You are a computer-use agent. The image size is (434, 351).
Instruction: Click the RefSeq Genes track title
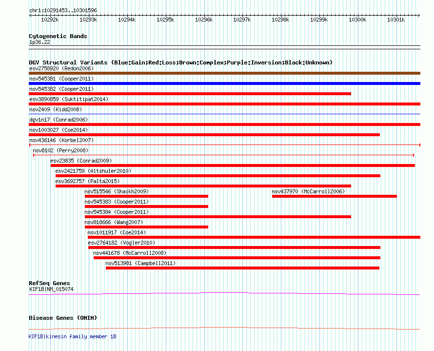point(49,283)
